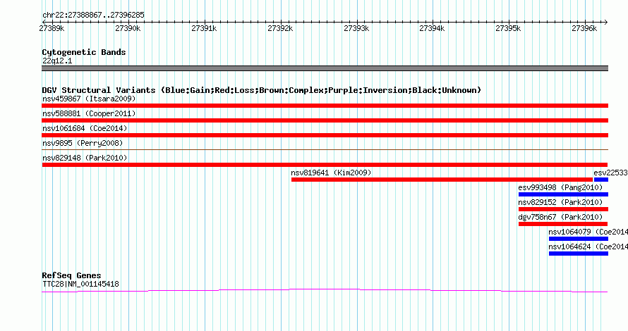Click the 22q12.1 band label
Screen dimensions: 628x331
tap(57, 61)
